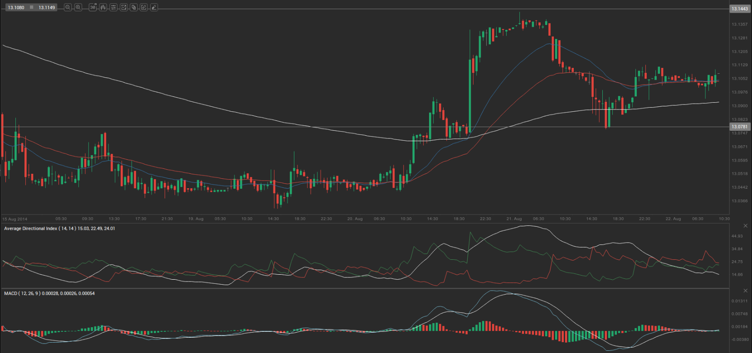This screenshot has width=752, height=353.
Task: Click the zoom in magnifier icon
Action: coord(78,7)
